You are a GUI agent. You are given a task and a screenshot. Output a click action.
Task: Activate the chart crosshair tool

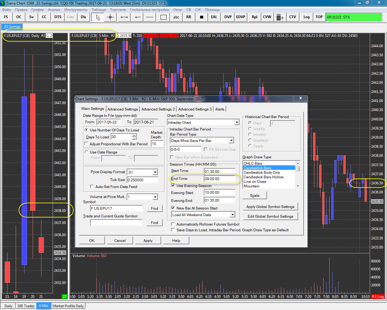pos(110,17)
